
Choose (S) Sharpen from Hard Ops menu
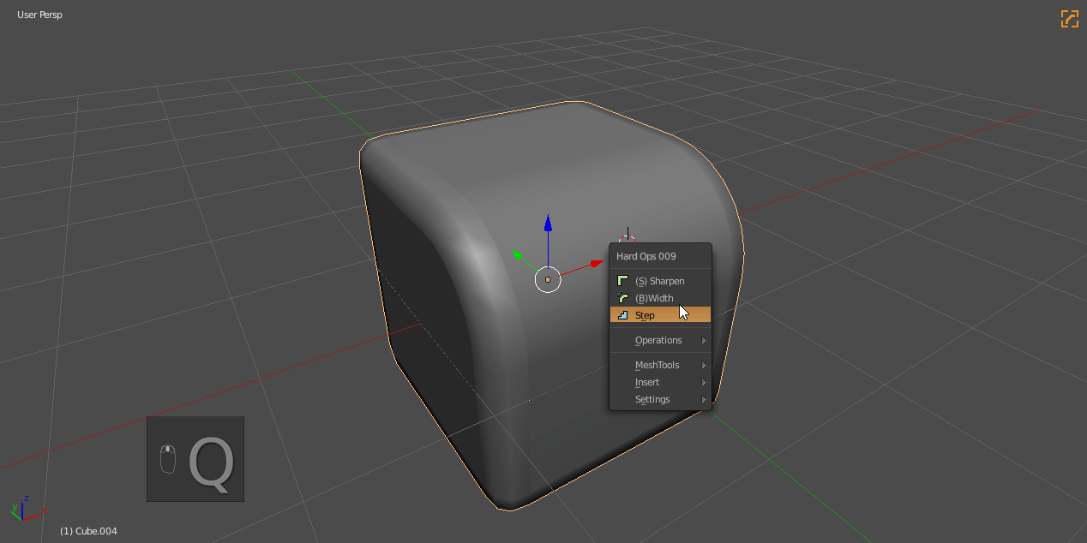[x=659, y=281]
